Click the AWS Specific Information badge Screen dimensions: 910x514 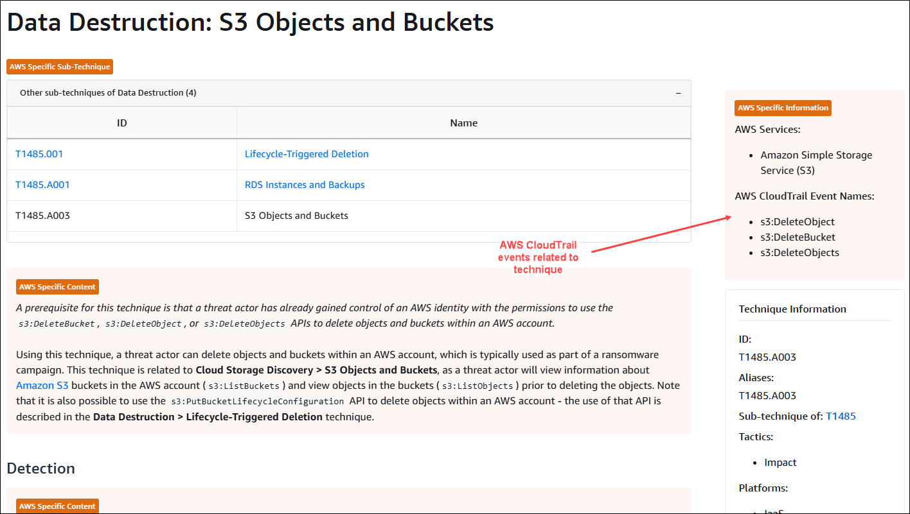click(783, 108)
